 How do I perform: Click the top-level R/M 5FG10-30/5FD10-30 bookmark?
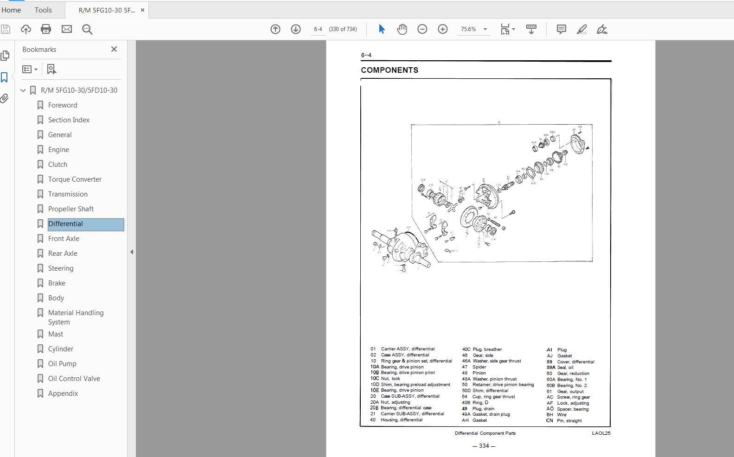[79, 90]
